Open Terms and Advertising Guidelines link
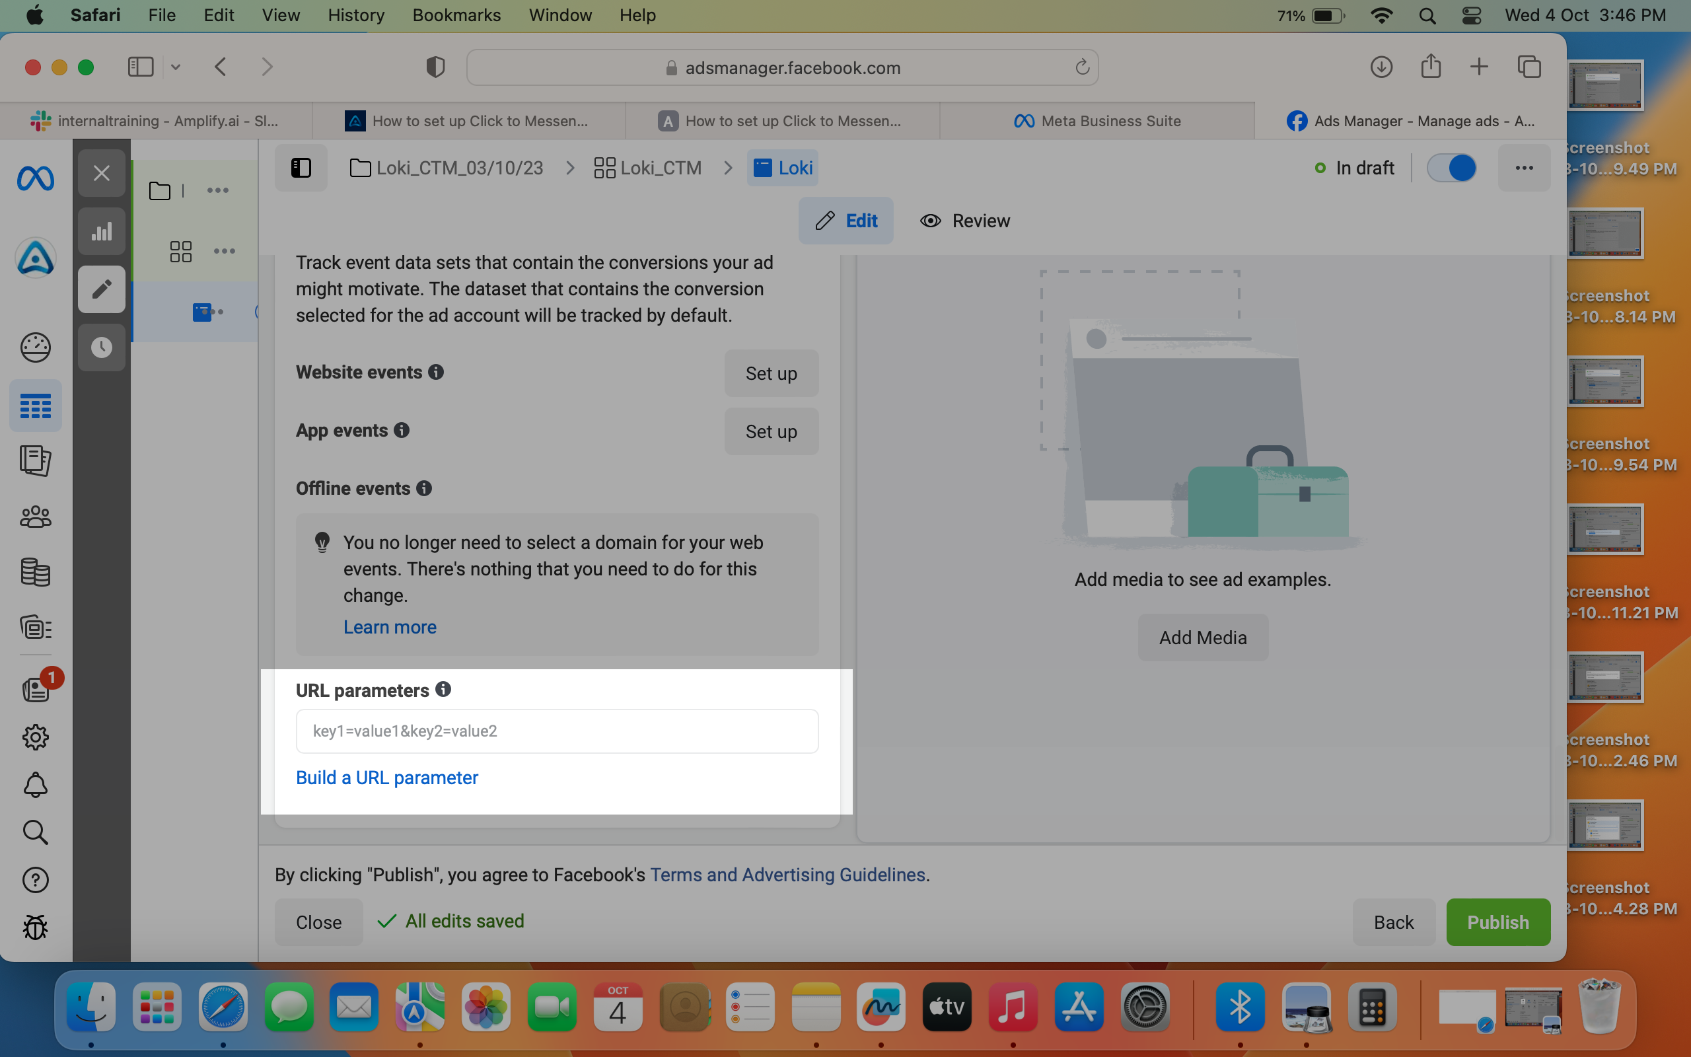This screenshot has height=1057, width=1691. [787, 875]
